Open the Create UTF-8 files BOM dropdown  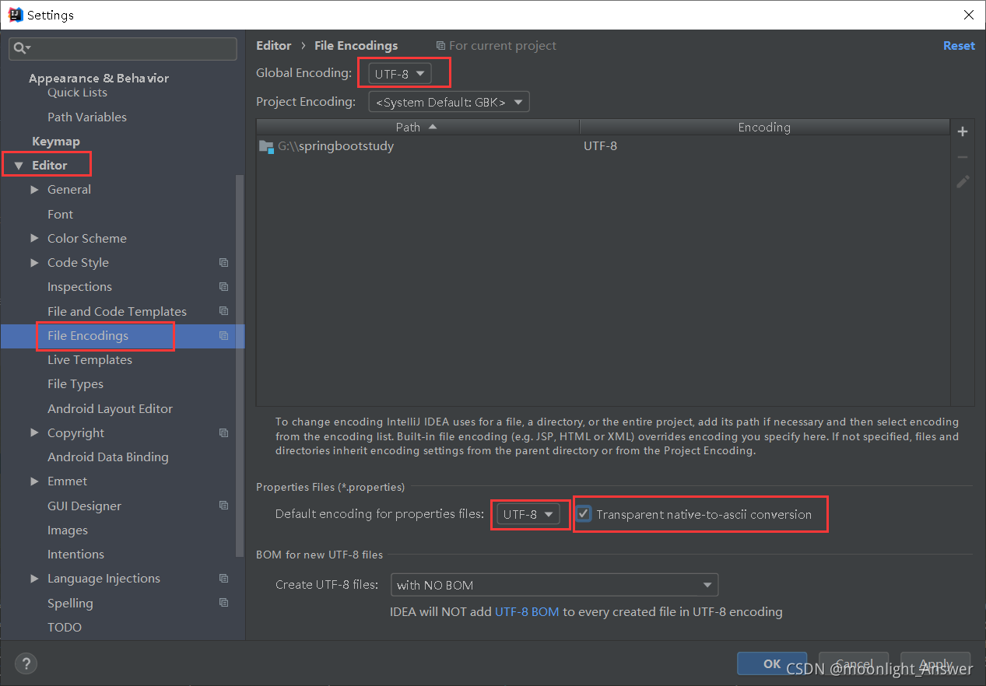[x=554, y=585]
